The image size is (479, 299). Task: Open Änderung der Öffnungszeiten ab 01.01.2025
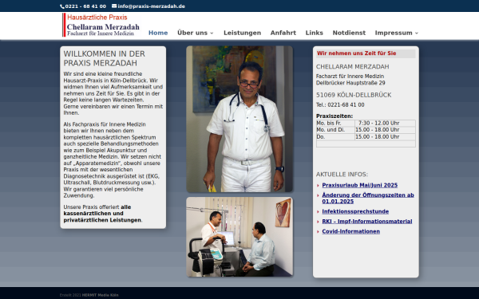pyautogui.click(x=368, y=199)
